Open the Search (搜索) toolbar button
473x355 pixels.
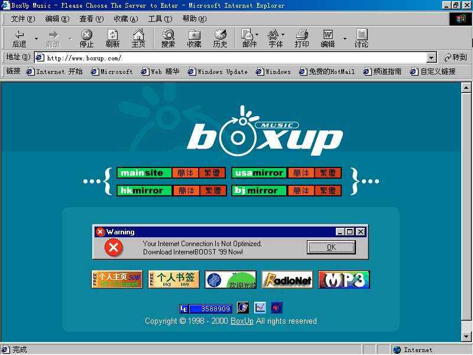click(168, 38)
